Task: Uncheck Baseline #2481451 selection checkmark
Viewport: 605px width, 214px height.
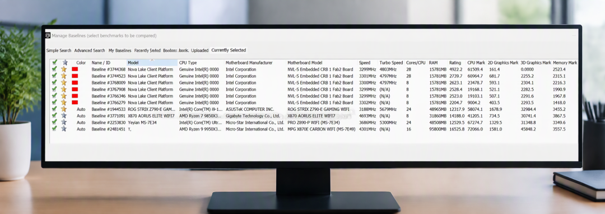Action: 54,128
